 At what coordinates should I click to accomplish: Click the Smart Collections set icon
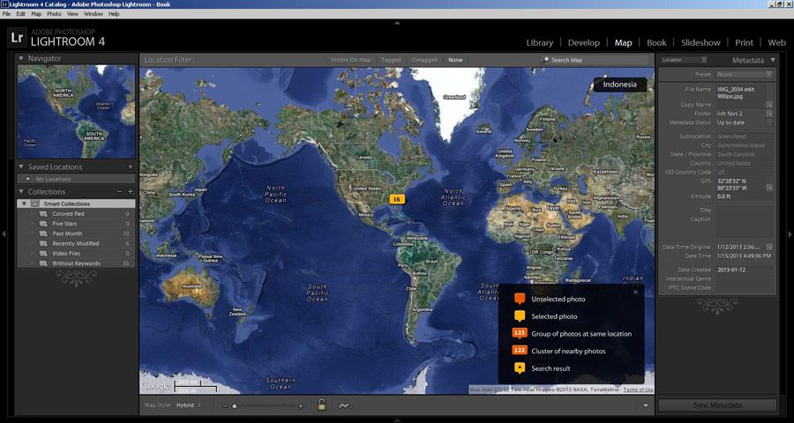click(34, 204)
